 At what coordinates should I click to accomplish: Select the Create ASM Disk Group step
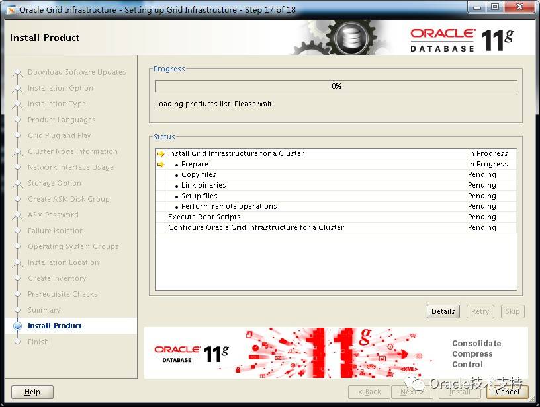click(x=69, y=199)
